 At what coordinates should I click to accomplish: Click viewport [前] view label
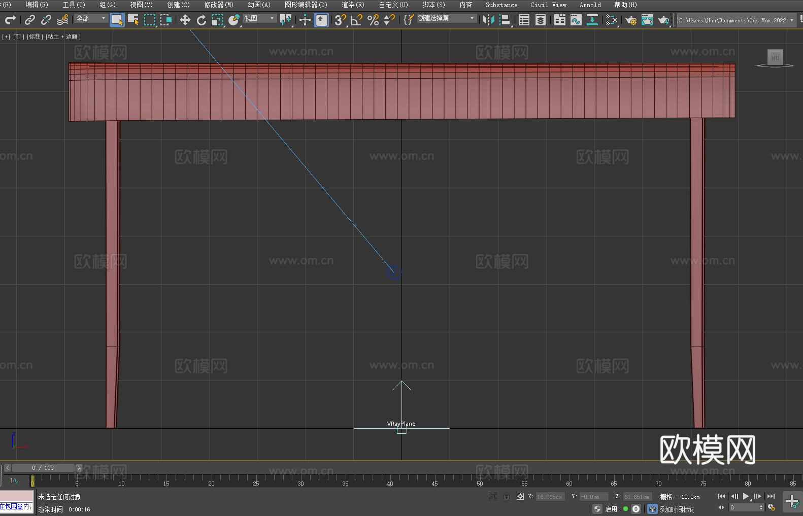click(18, 37)
